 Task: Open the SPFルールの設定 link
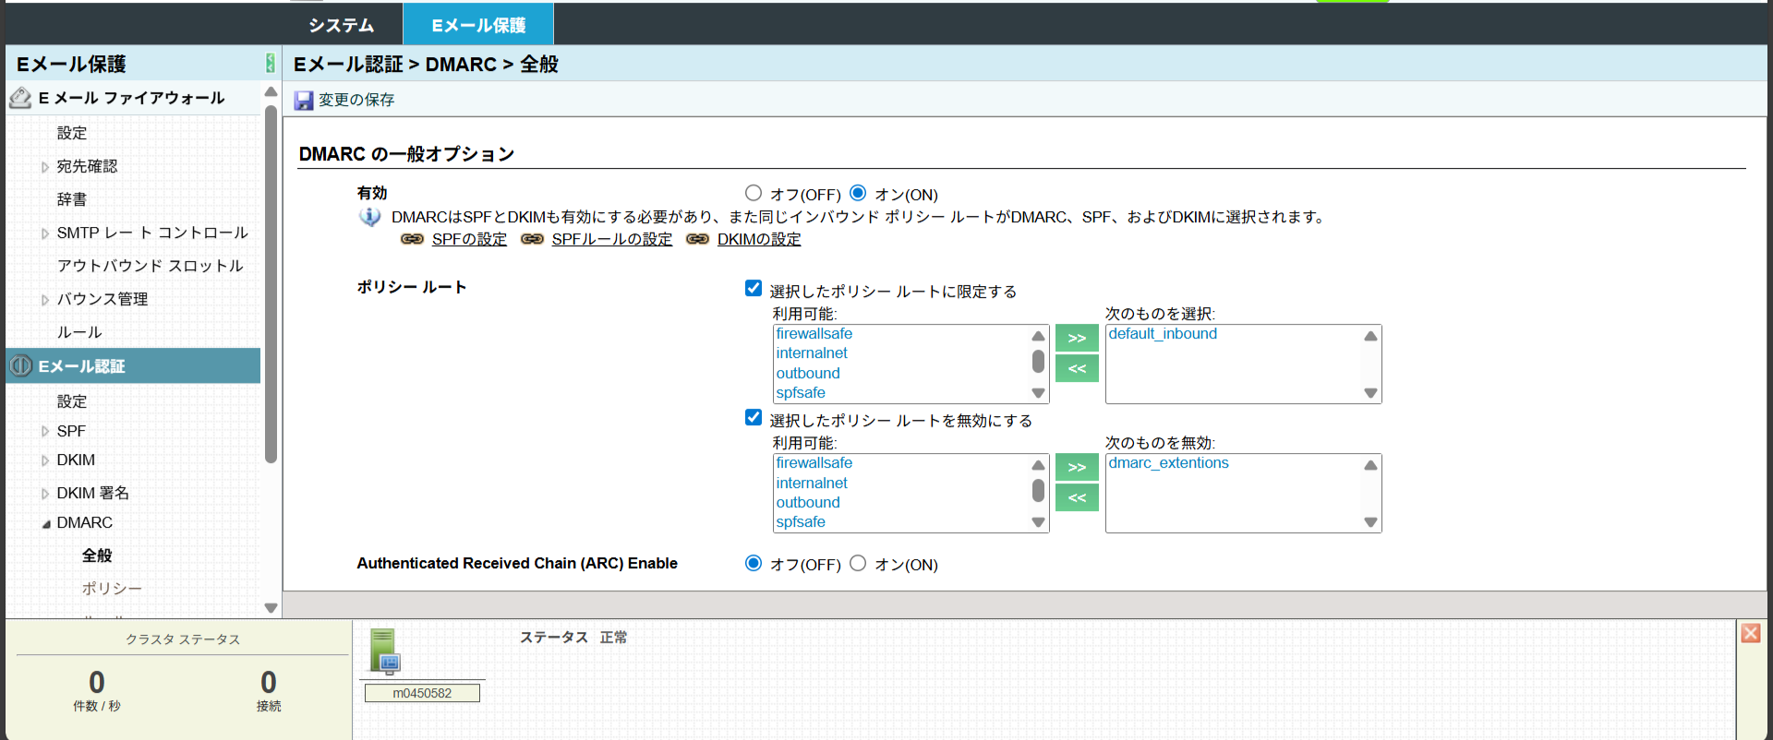(611, 240)
